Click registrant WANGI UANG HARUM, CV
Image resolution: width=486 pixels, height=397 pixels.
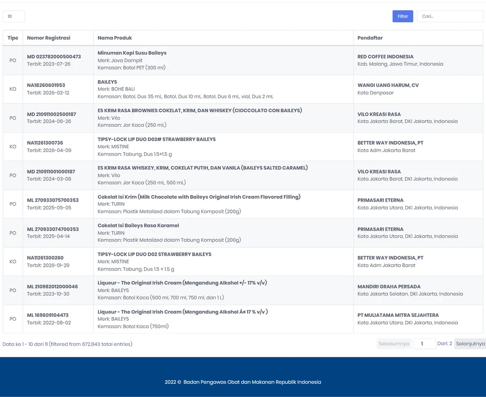coord(388,85)
